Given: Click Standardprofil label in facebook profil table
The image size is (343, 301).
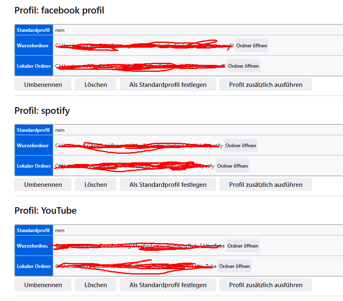Looking at the screenshot, I should 33,30.
